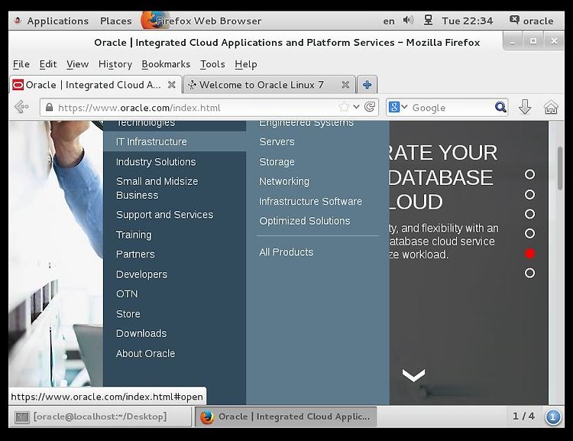This screenshot has height=441, width=573.
Task: Click the oracle user chat icon
Action: tap(514, 20)
